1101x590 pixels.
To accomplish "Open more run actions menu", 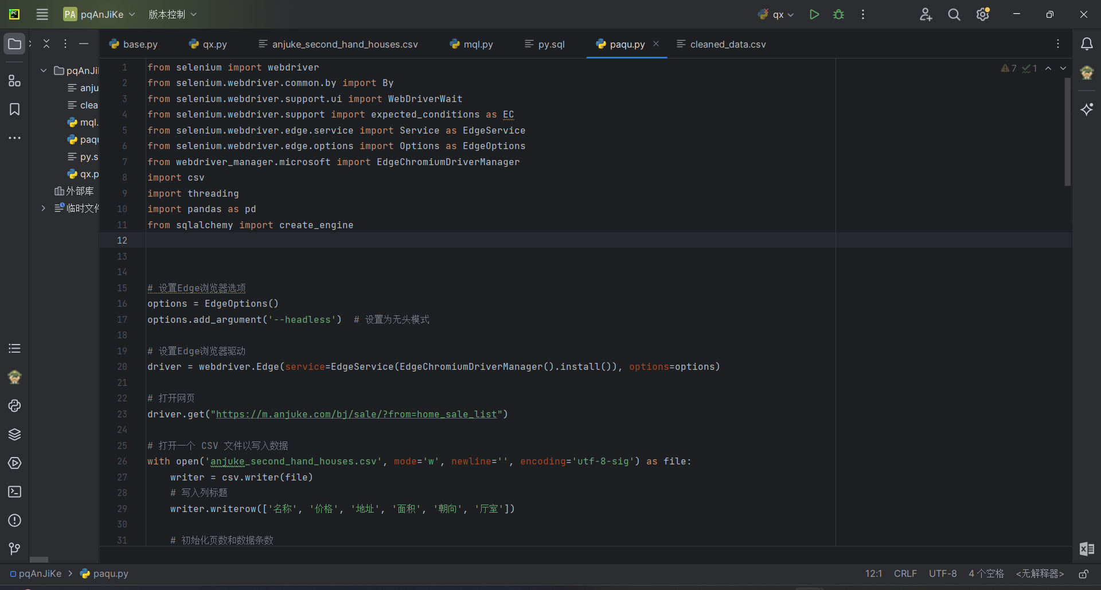I will pos(863,14).
